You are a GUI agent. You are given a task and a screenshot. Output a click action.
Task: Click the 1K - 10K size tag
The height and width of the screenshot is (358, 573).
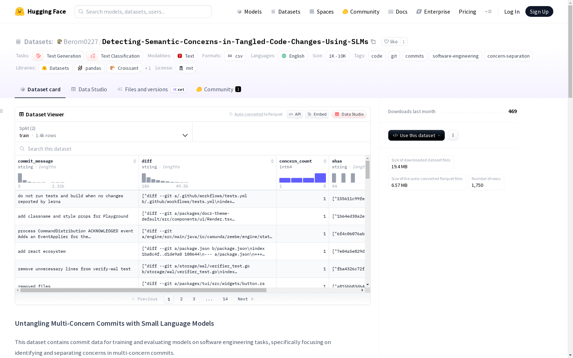[337, 56]
